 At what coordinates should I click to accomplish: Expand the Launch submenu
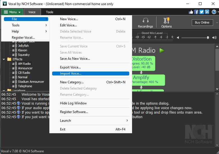[91, 120]
